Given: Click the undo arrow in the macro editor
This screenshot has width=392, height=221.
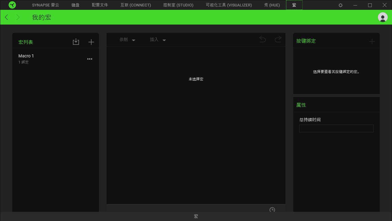Looking at the screenshot, I should 262,39.
